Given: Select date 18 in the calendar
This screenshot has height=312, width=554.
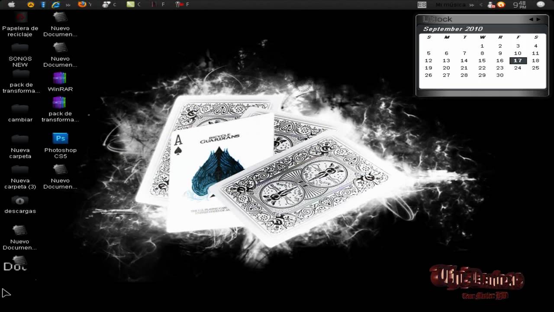Looking at the screenshot, I should click(536, 61).
